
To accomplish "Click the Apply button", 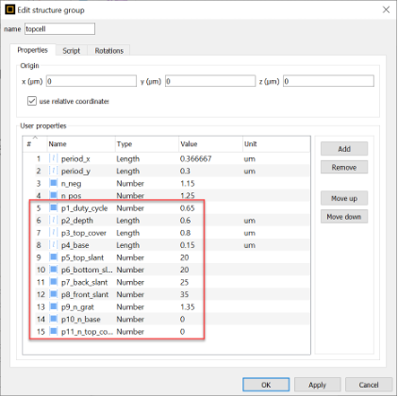I will pos(318,385).
